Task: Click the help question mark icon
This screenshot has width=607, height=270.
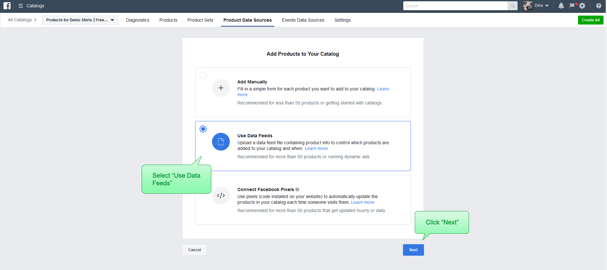Action: point(598,6)
